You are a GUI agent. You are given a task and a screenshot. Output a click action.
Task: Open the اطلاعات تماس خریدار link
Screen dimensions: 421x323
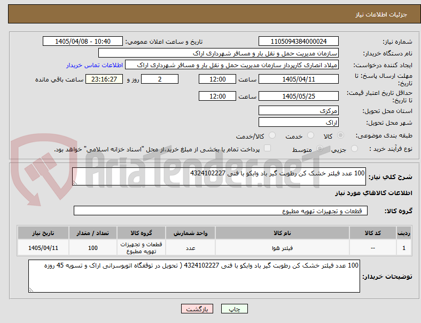click(95, 65)
